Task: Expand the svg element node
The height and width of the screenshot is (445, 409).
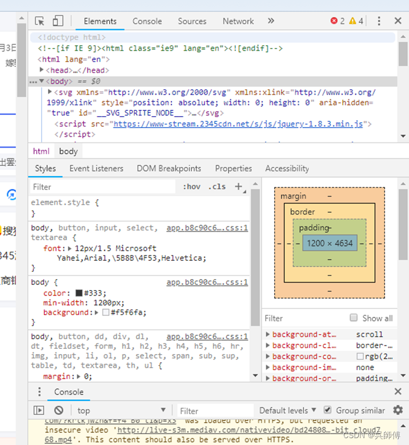Action: (50, 92)
